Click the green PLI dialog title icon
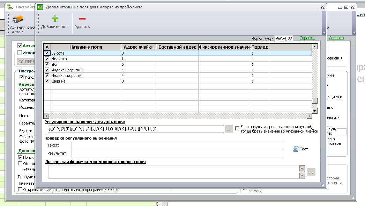Screen dimensions: 365x206 (x=40, y=7)
